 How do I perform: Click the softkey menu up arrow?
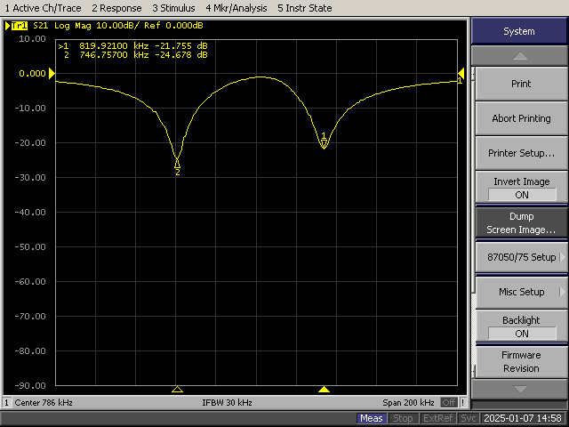(x=519, y=56)
